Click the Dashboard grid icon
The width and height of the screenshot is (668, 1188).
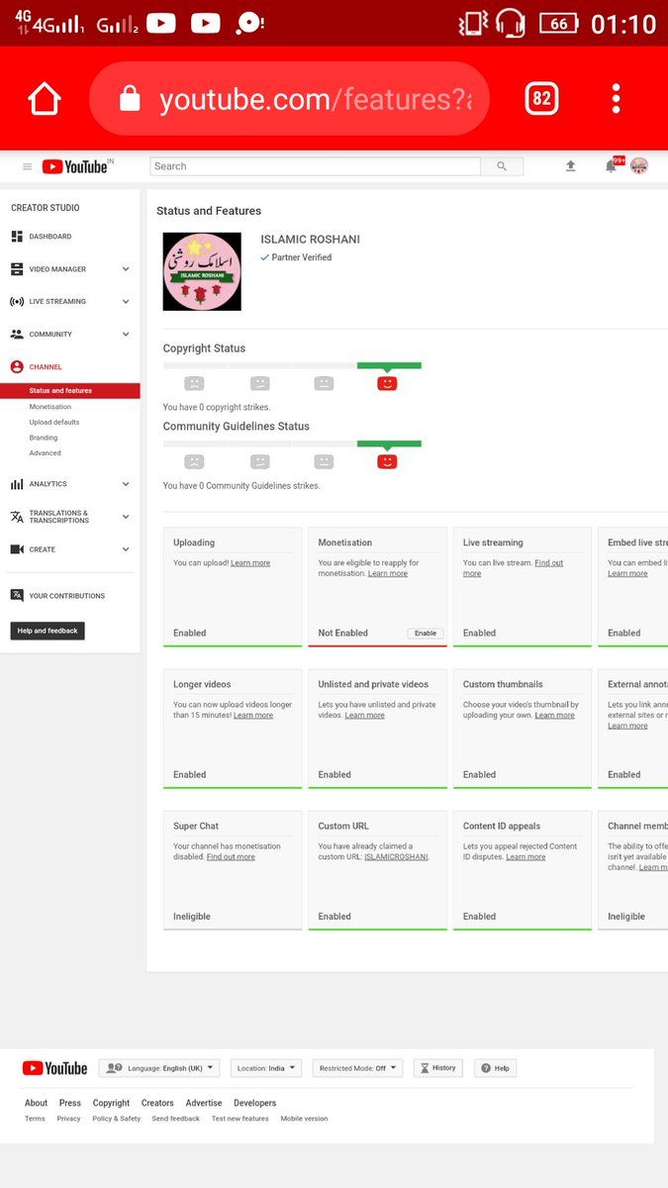17,237
